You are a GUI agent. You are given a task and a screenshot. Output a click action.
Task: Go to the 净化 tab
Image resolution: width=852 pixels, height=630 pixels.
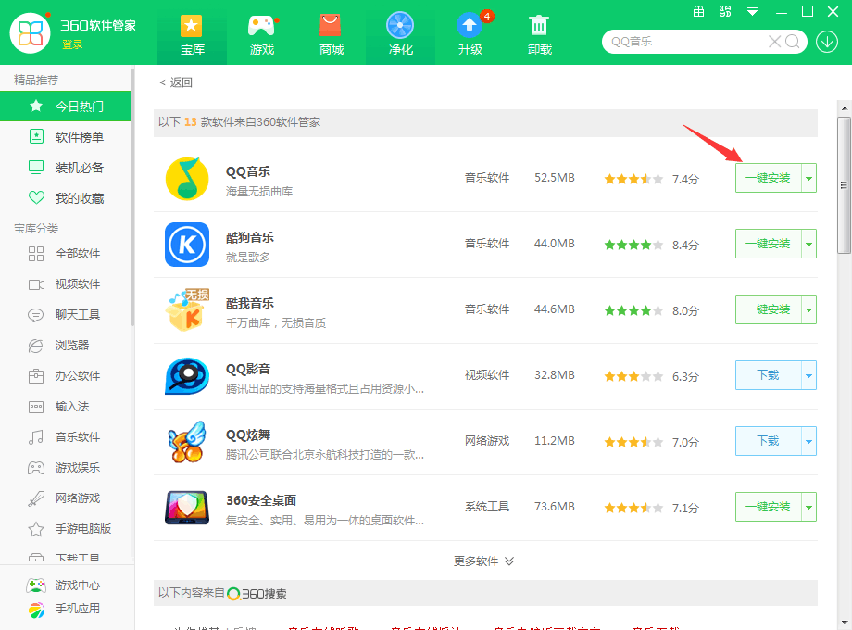tap(400, 35)
